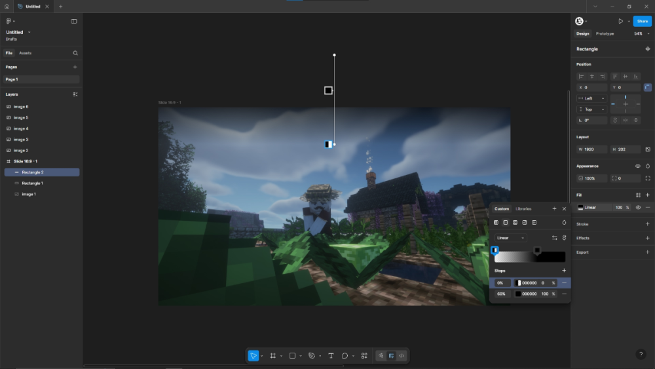The width and height of the screenshot is (655, 369).
Task: Open the Libraries tab in color picker
Action: (523, 209)
